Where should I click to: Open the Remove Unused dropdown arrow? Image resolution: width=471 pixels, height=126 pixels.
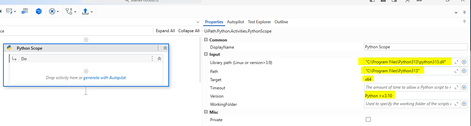(x=58, y=12)
